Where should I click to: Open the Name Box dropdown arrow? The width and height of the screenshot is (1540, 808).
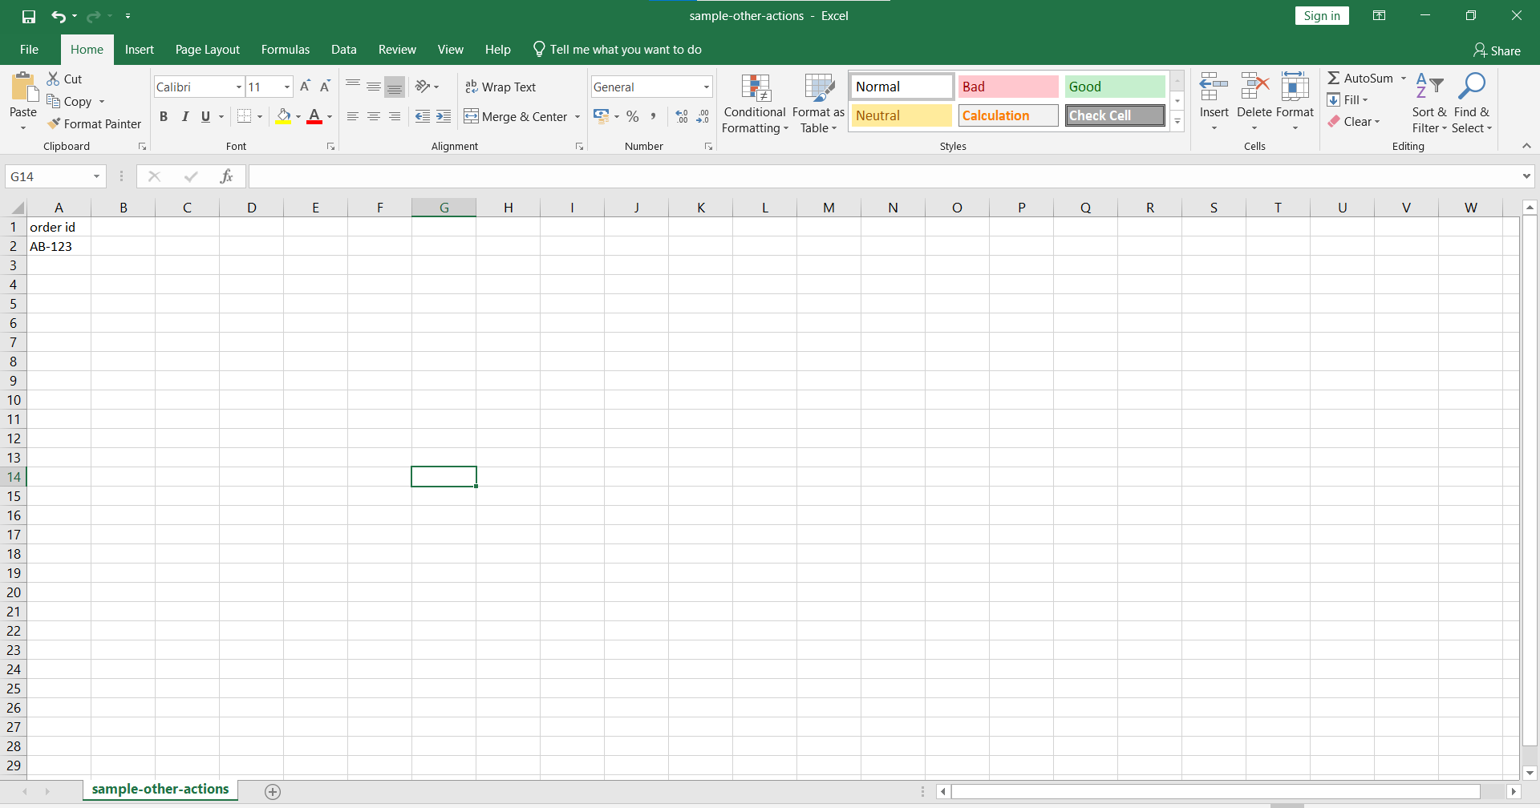coord(96,176)
